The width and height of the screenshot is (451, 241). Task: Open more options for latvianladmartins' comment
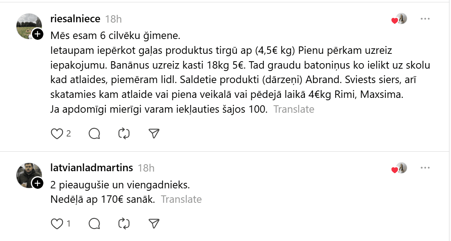(425, 168)
